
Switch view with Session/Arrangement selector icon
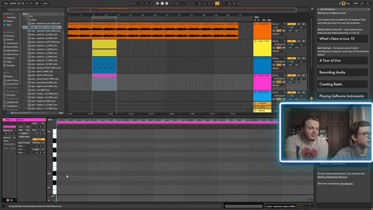click(x=312, y=9)
